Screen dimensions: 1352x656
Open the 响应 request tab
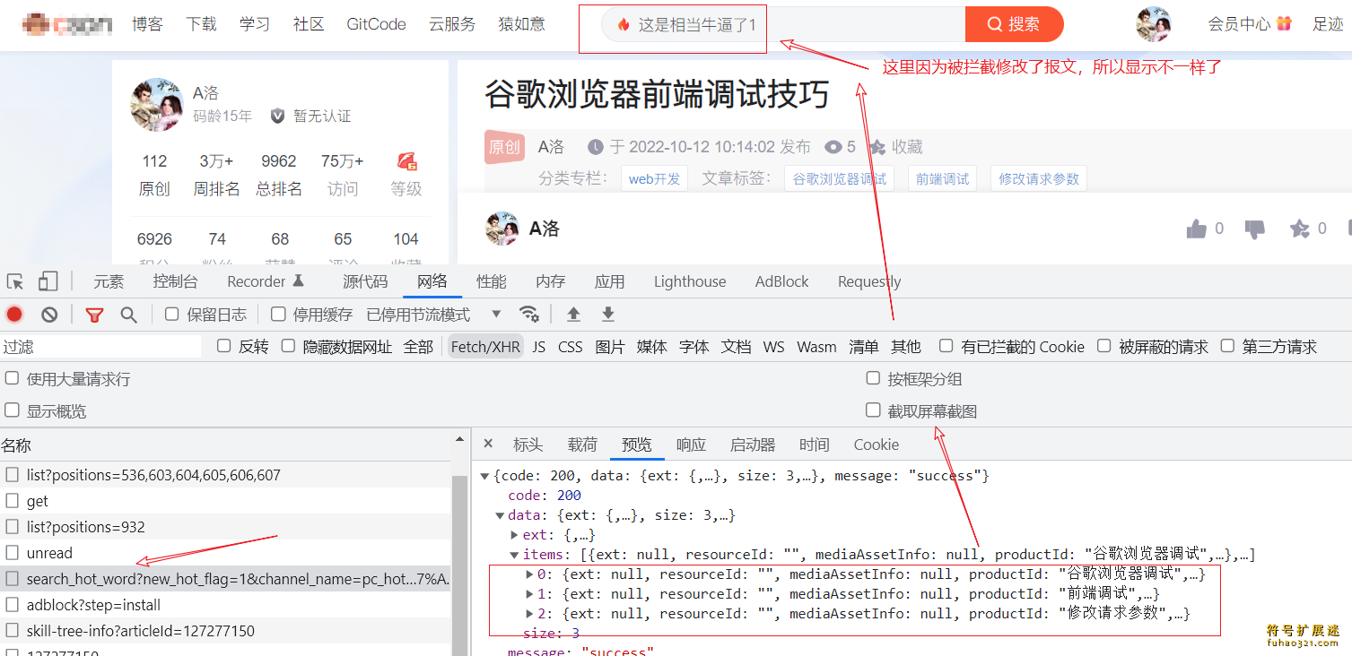coord(691,445)
